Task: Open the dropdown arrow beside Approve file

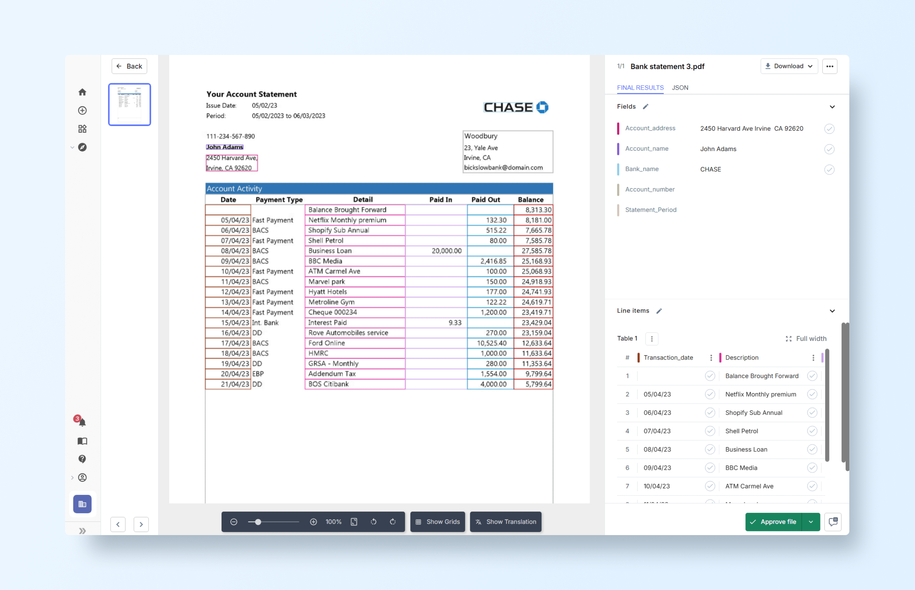Action: (x=811, y=522)
